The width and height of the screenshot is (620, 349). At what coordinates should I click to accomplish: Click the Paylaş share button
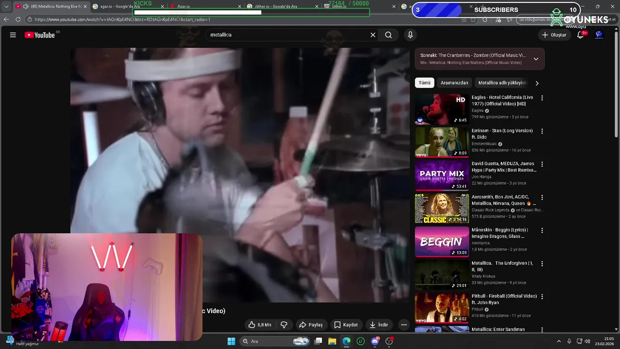coord(311,325)
